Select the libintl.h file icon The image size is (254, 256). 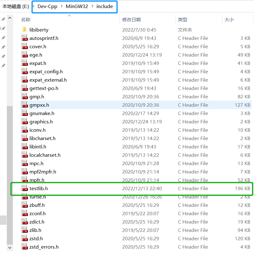(x=25, y=147)
